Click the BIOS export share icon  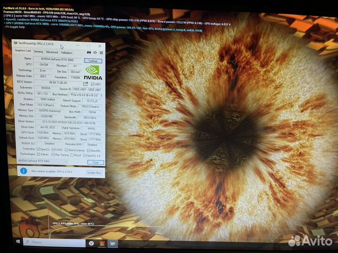click(x=85, y=84)
